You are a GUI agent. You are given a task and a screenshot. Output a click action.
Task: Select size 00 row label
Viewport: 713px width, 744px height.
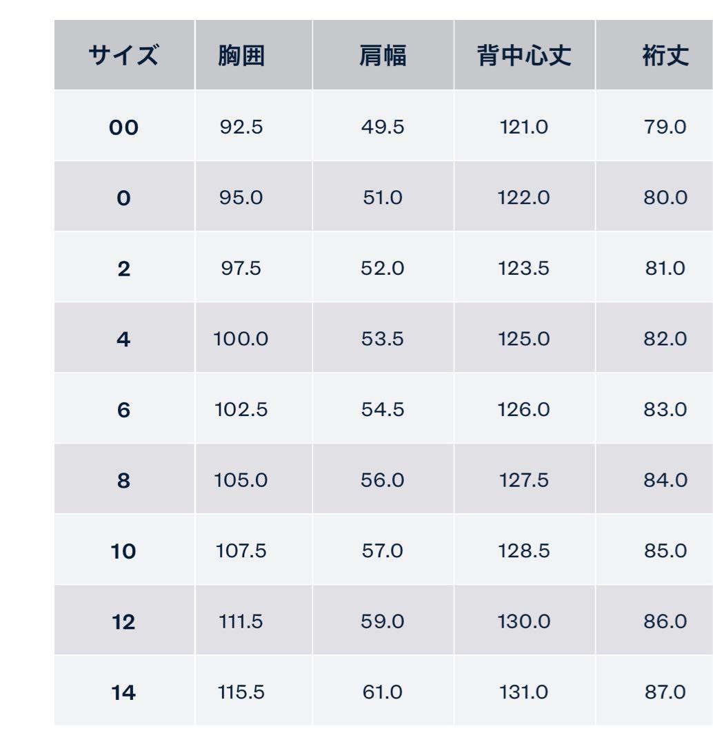click(x=124, y=127)
